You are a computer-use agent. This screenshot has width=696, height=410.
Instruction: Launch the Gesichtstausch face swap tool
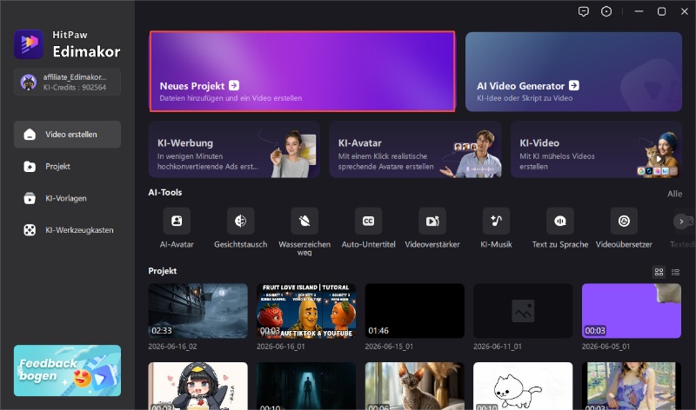pyautogui.click(x=241, y=221)
